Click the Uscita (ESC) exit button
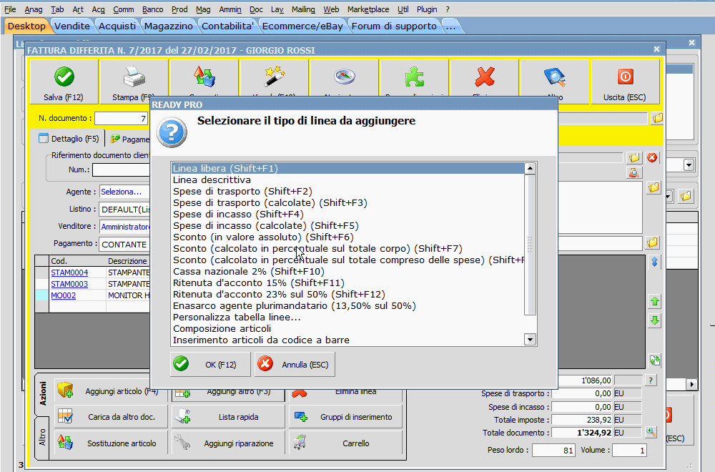 point(625,82)
